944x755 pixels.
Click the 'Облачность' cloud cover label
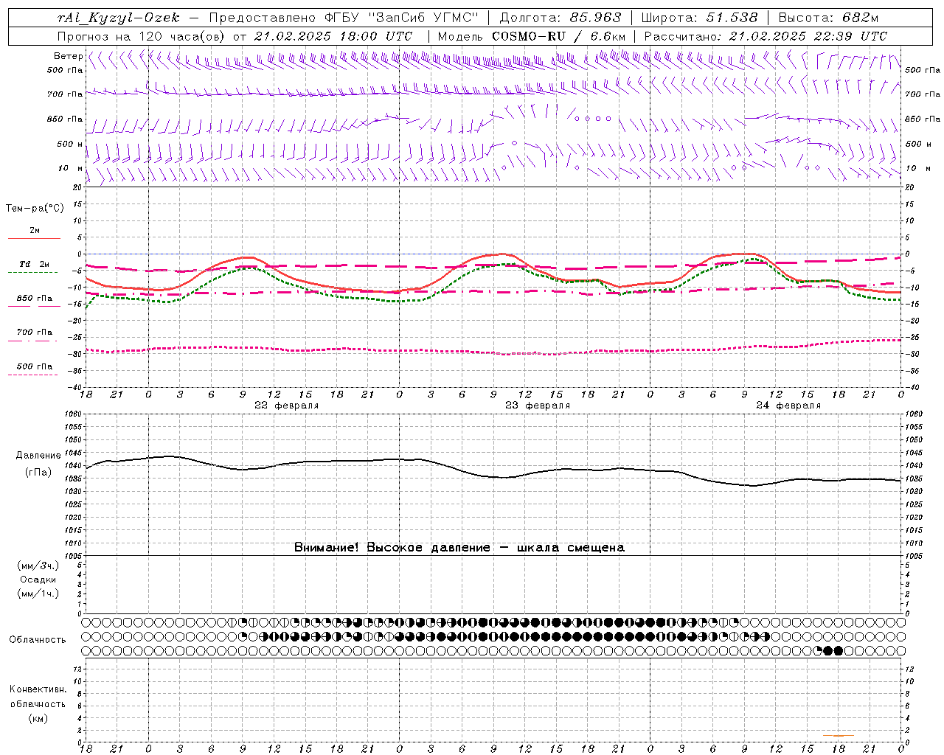point(38,640)
